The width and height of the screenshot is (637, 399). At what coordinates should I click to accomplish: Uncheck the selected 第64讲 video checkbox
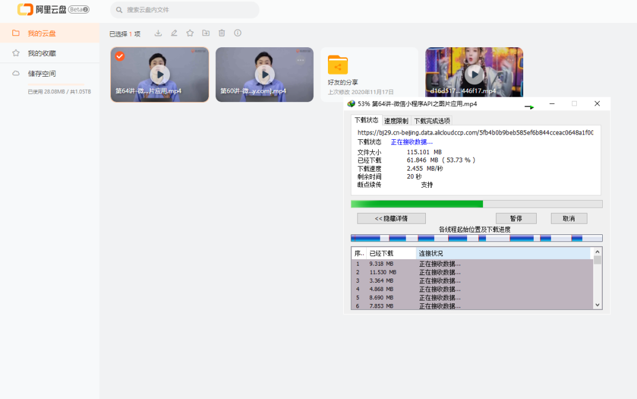coord(120,56)
